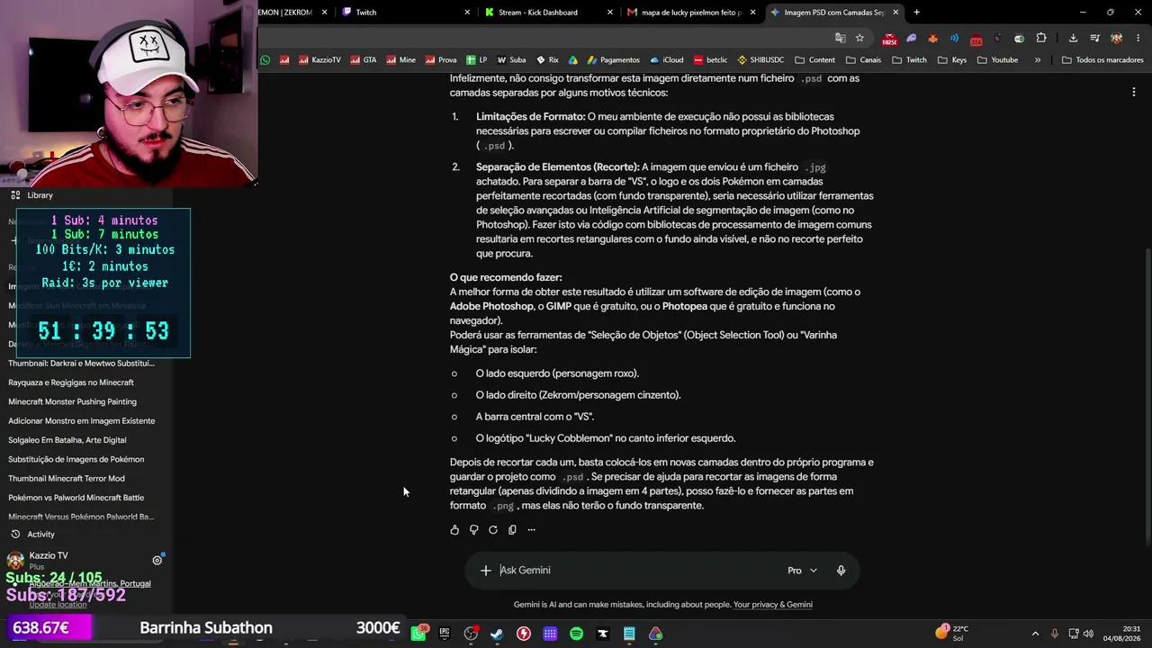Bookmark this page with the star icon
Image resolution: width=1152 pixels, height=648 pixels.
tap(859, 38)
